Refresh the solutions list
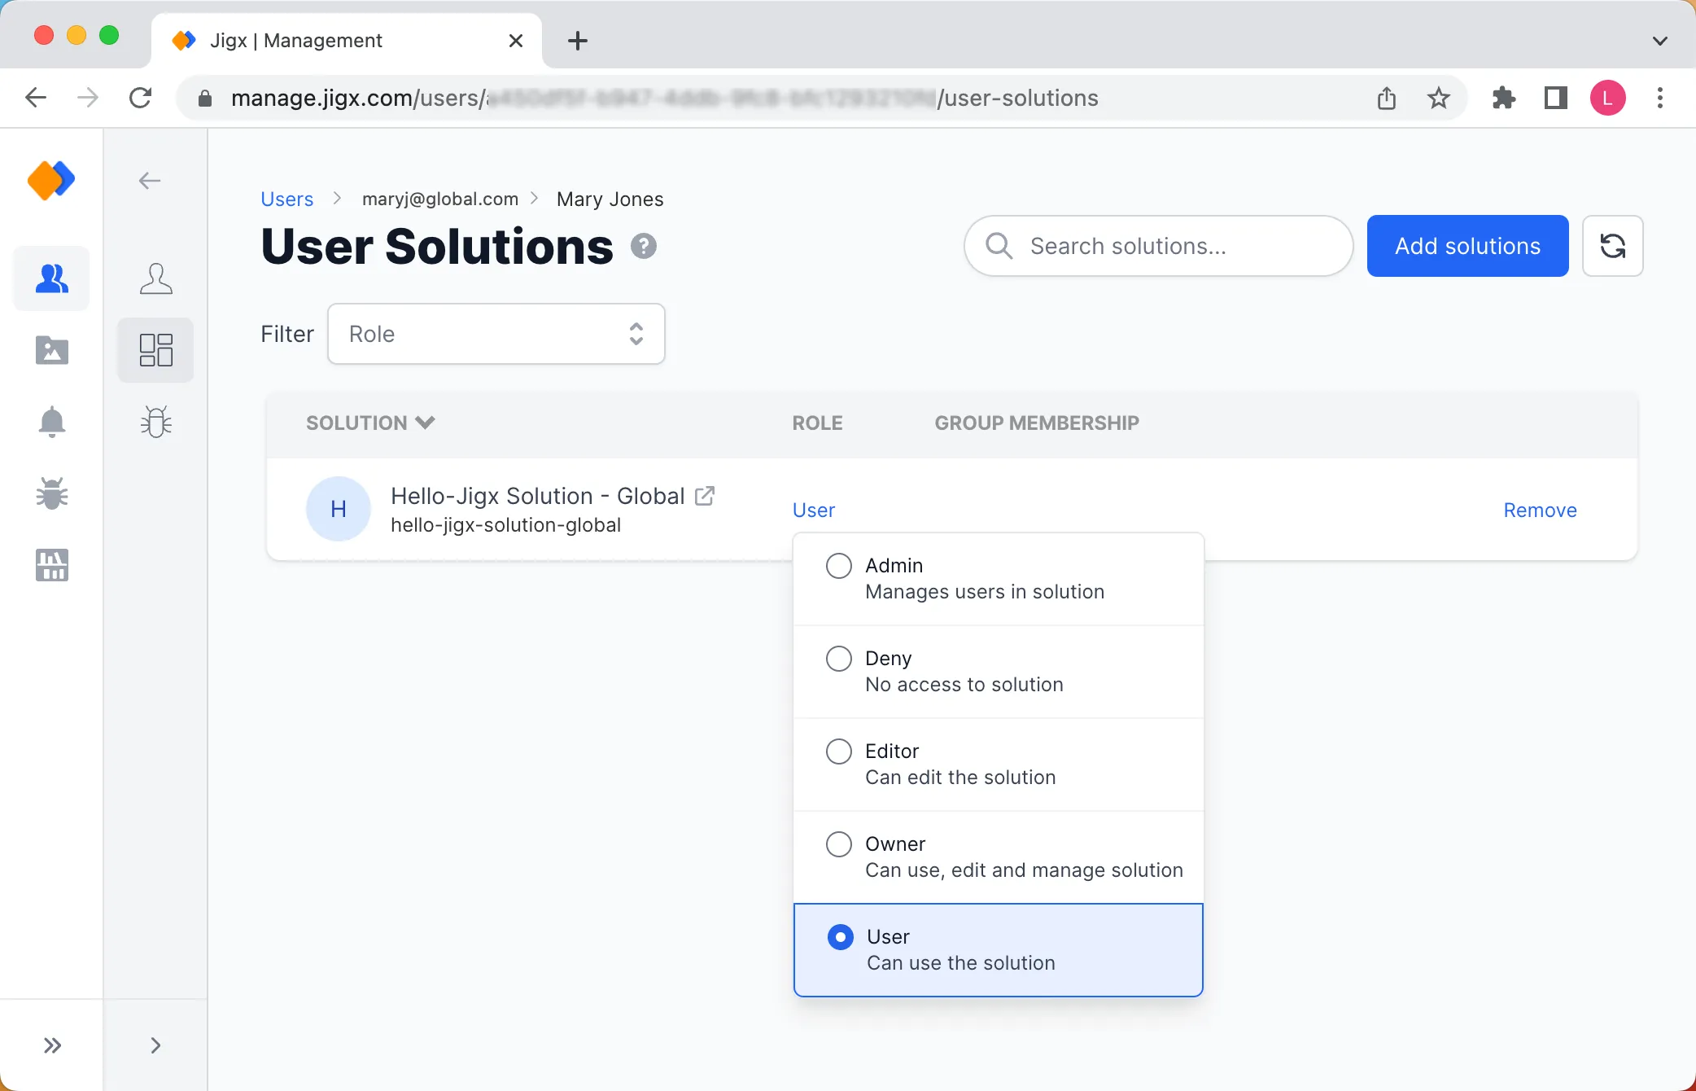Screen dimensions: 1696x1091 tap(1612, 246)
